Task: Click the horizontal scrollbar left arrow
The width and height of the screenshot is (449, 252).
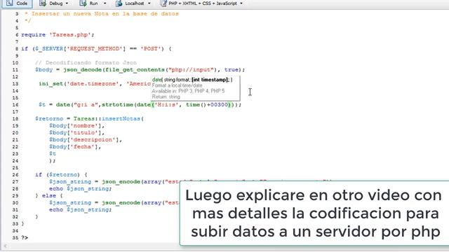Action: pyautogui.click(x=6, y=246)
